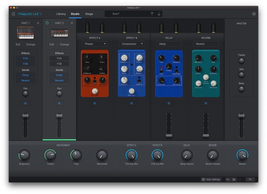Click the 3osc preset name field
This screenshot has height=194, width=267.
130,14
